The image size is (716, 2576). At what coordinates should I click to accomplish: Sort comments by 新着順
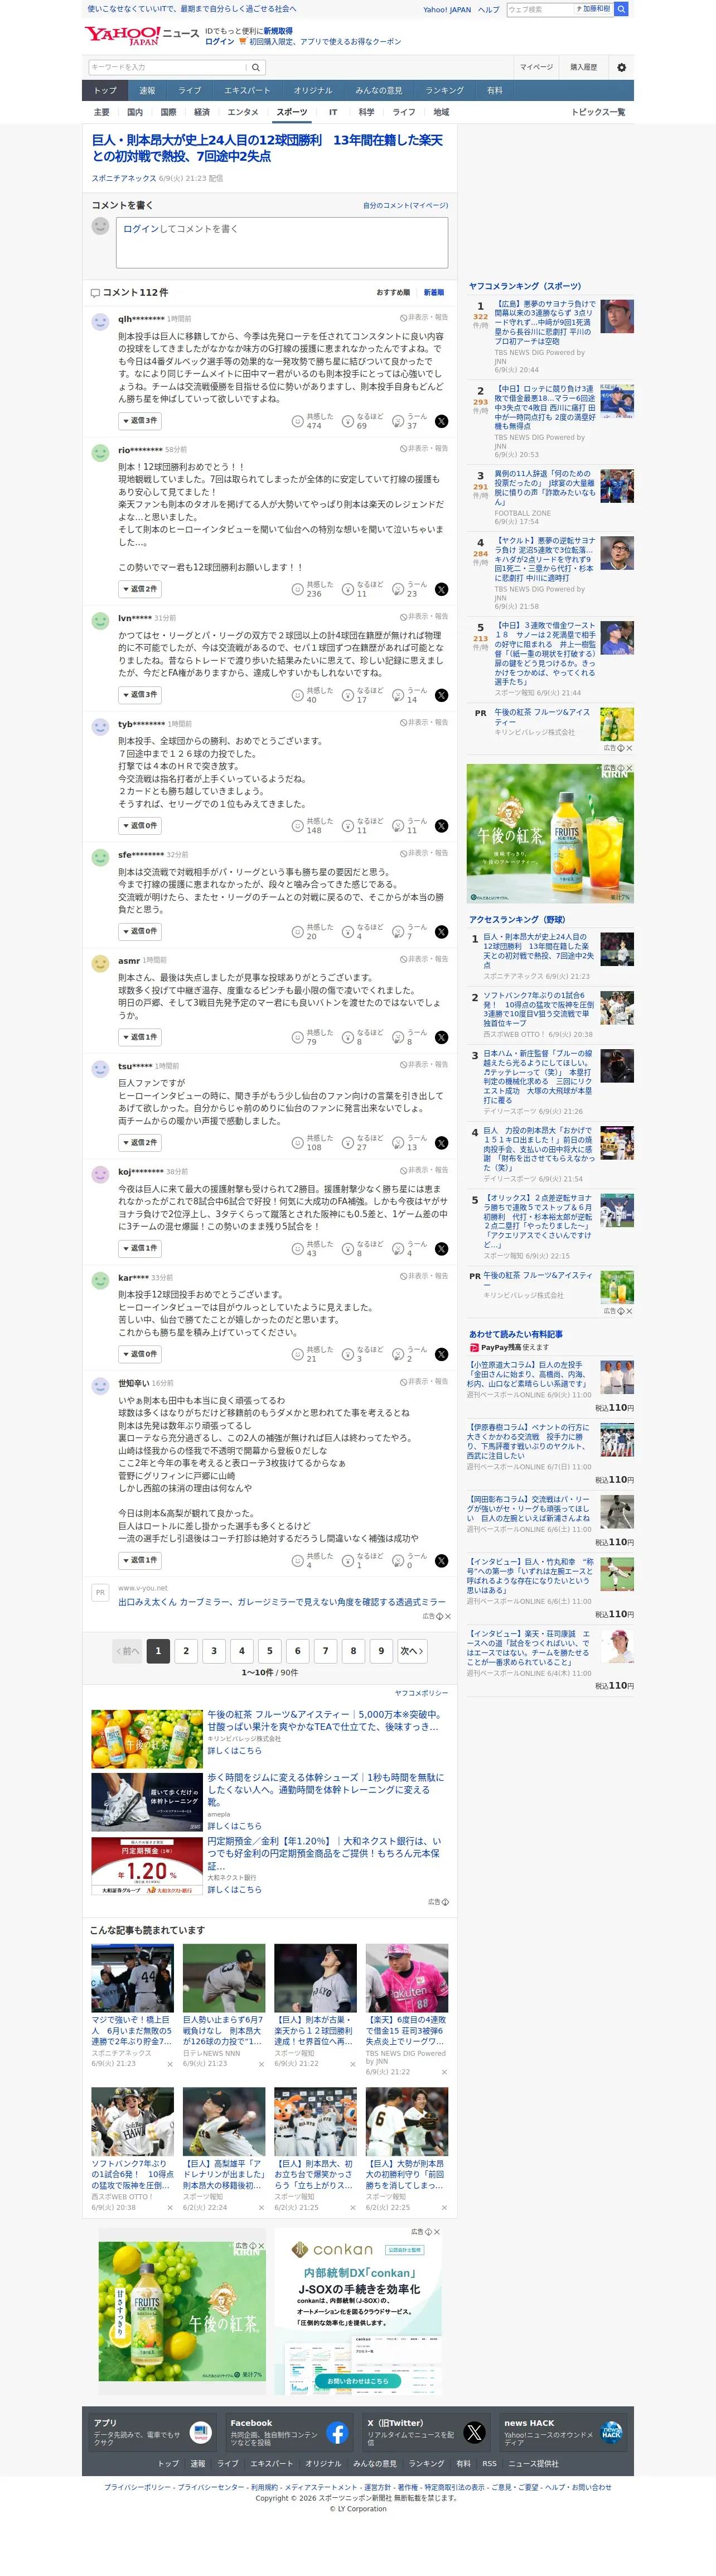(434, 293)
